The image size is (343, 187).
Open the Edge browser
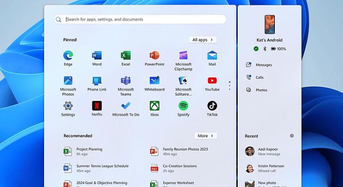(x=68, y=58)
